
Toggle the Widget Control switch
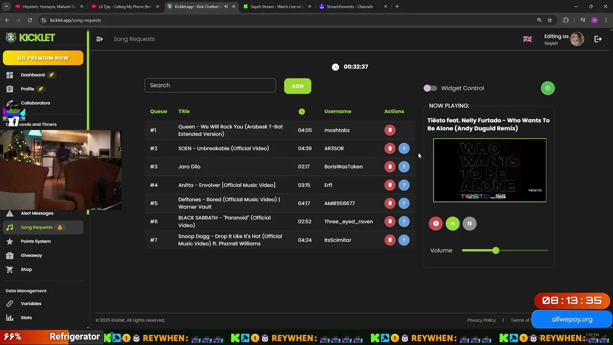(430, 88)
